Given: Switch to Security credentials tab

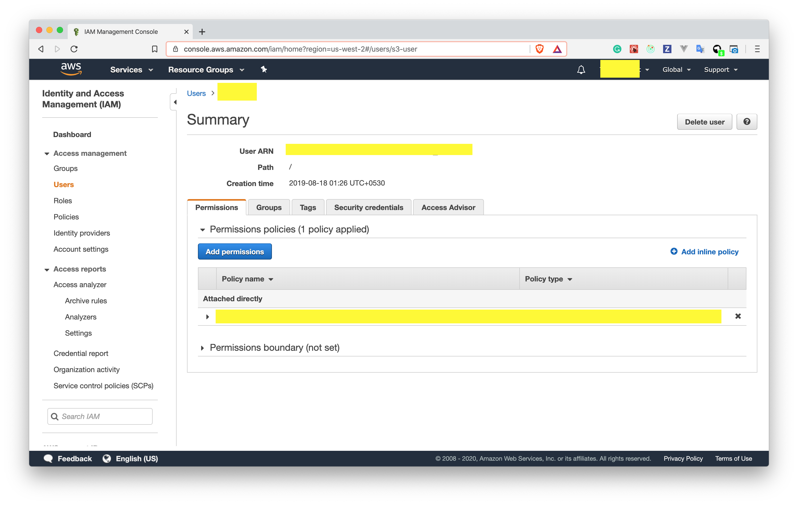Looking at the screenshot, I should point(369,208).
